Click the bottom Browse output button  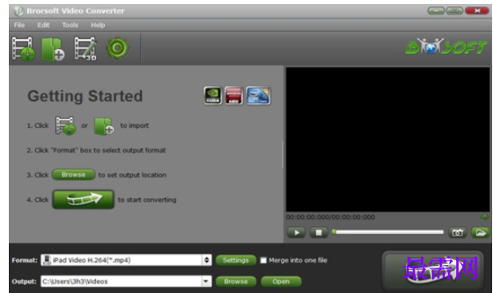pyautogui.click(x=236, y=281)
